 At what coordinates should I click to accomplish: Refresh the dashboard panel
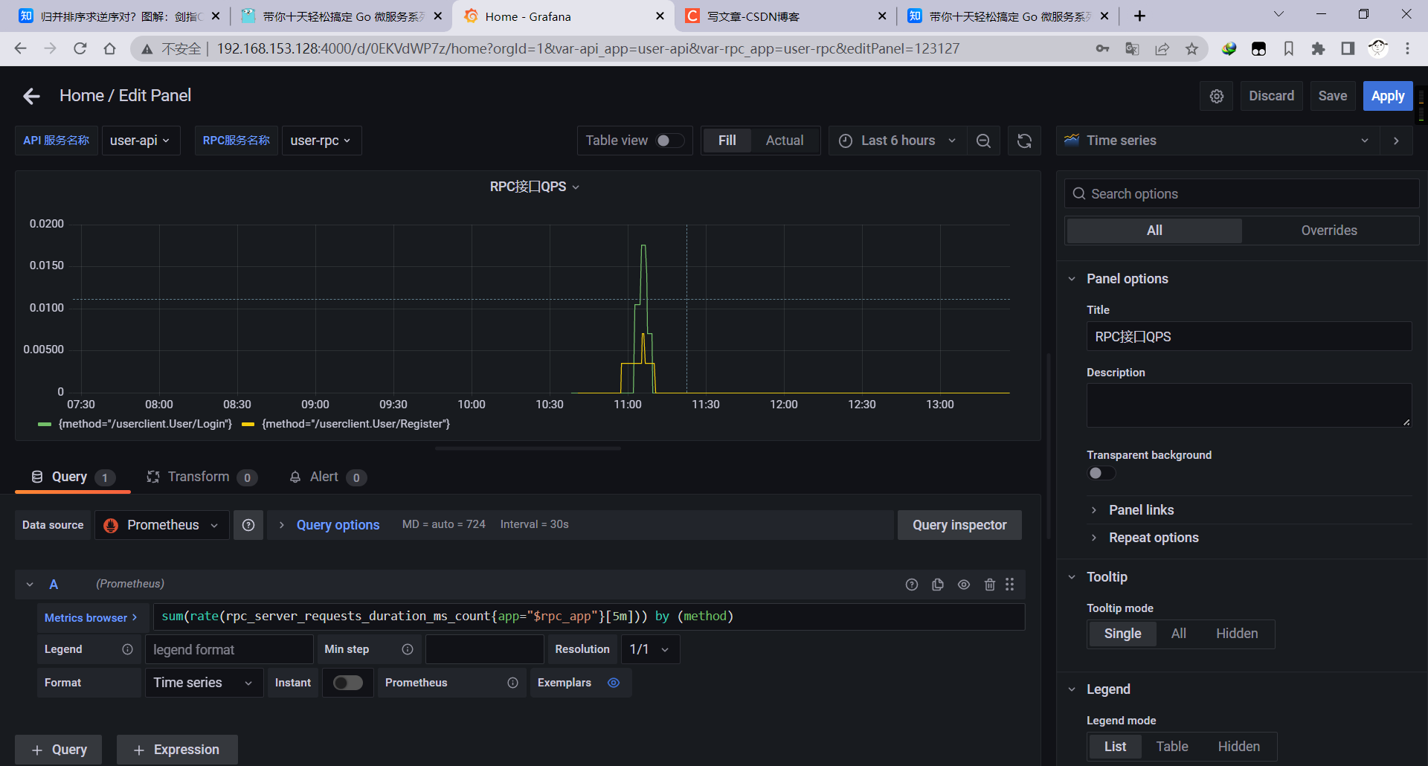[x=1024, y=141]
